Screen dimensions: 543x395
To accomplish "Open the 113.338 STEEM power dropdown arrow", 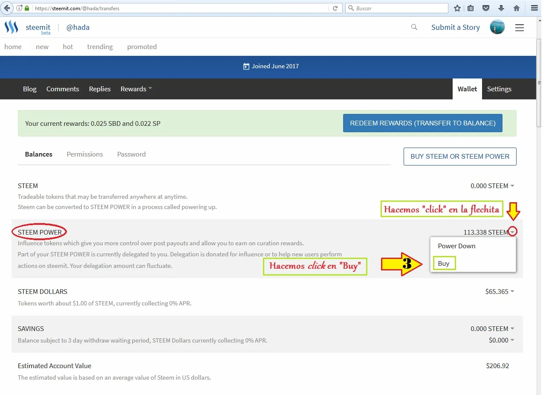I will click(513, 232).
